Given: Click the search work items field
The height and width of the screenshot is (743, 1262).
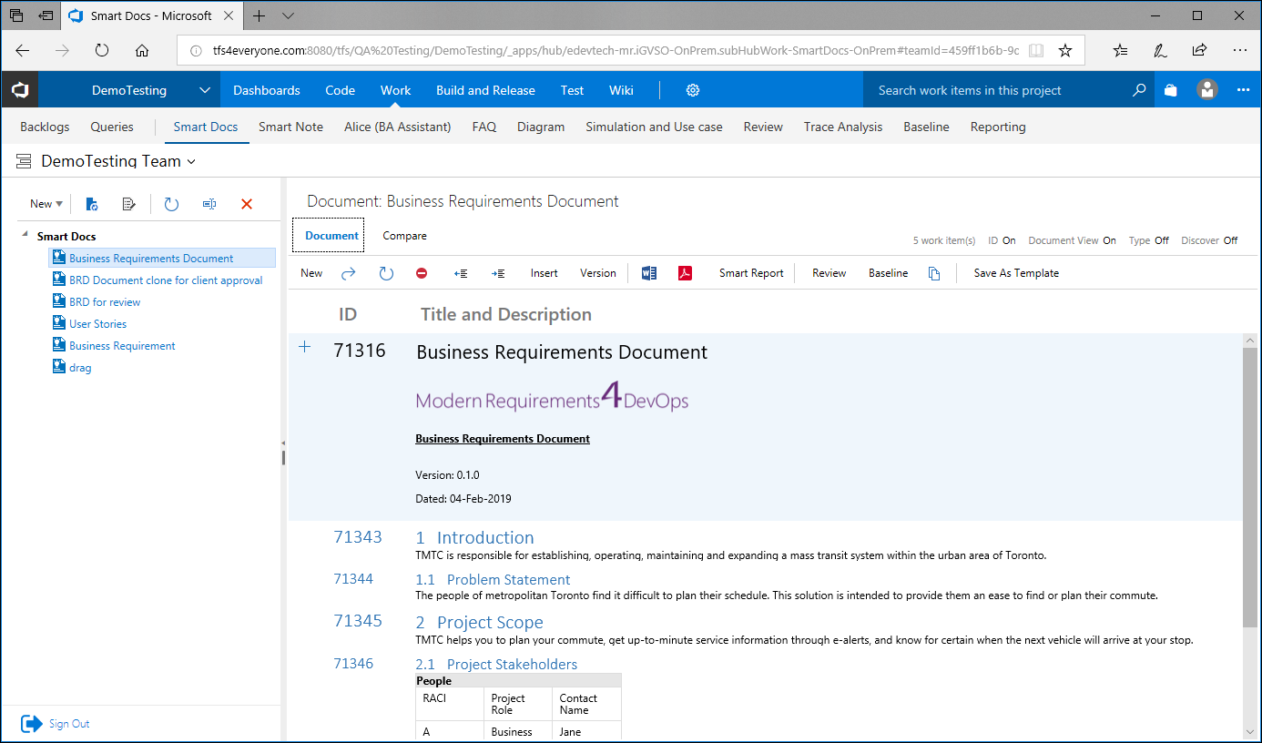Looking at the screenshot, I should 999,90.
